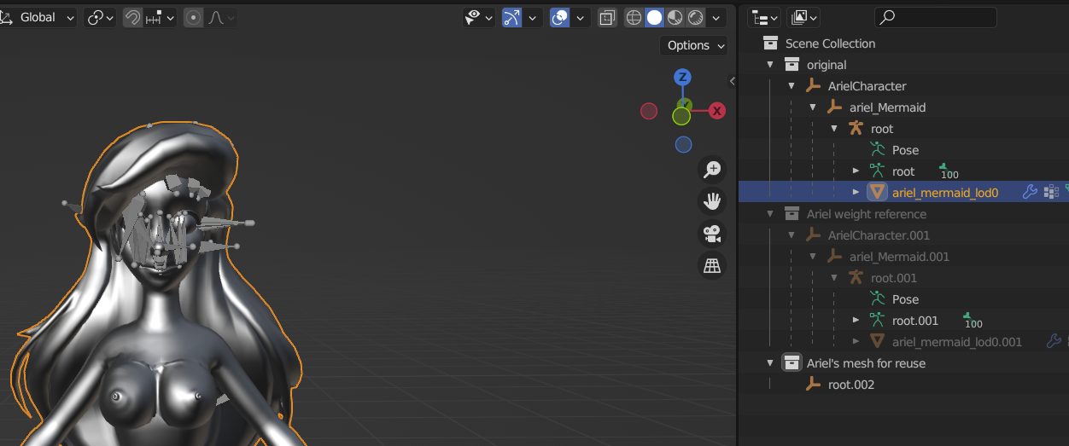1069x446 pixels.
Task: Click the blue Z axis on the gizmo
Action: pyautogui.click(x=682, y=78)
